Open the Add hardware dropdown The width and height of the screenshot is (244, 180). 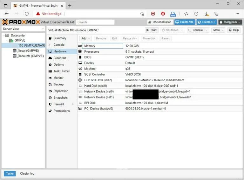85,38
